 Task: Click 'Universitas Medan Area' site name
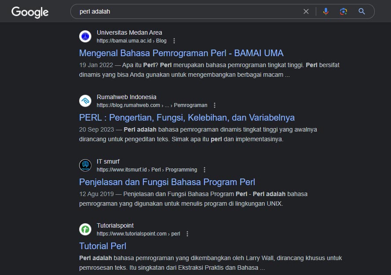(129, 32)
